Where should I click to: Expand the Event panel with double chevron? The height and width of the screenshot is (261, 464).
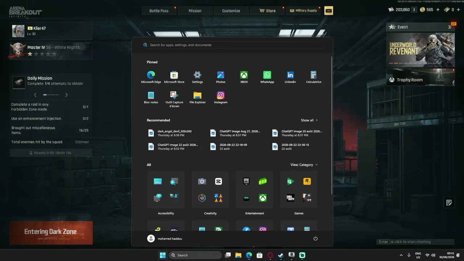450,27
